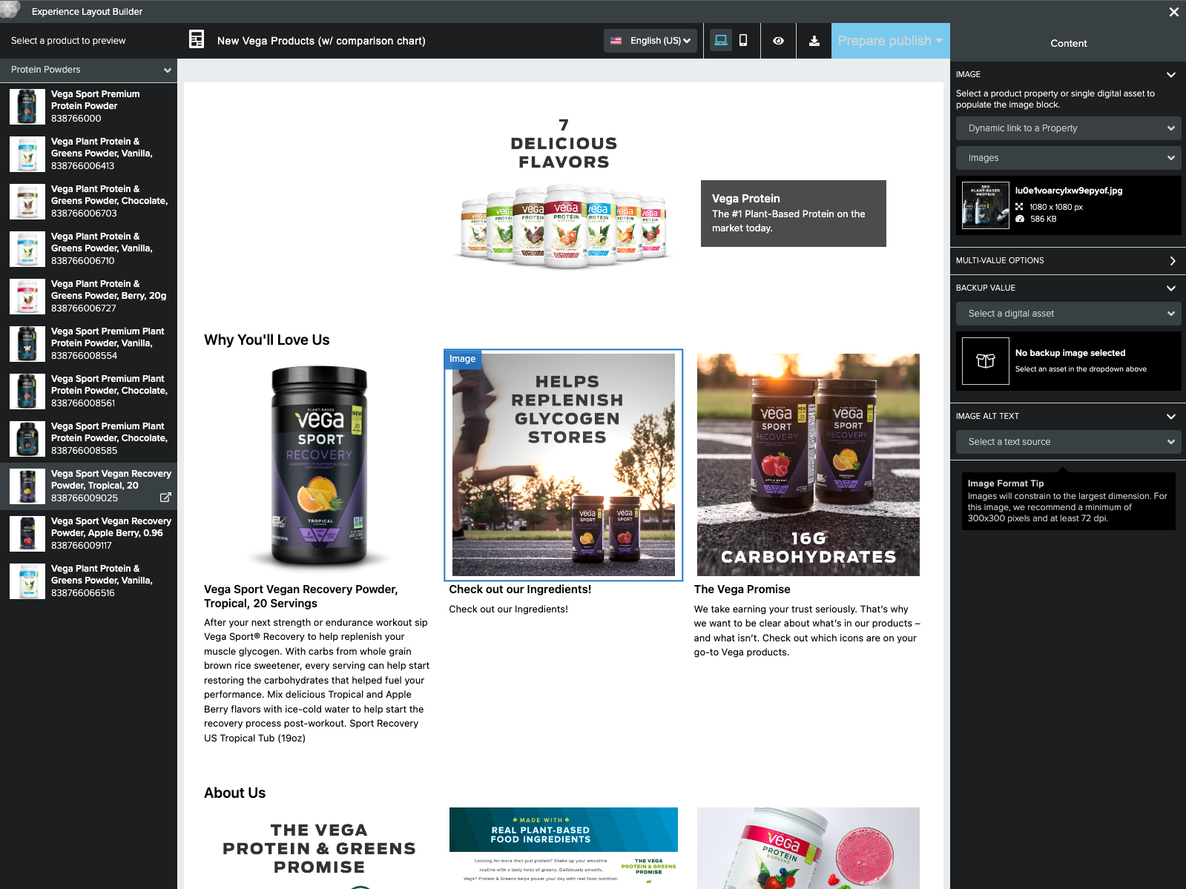Open the Protein Powders category dropdown
Screen dimensions: 1186x889
(89, 70)
